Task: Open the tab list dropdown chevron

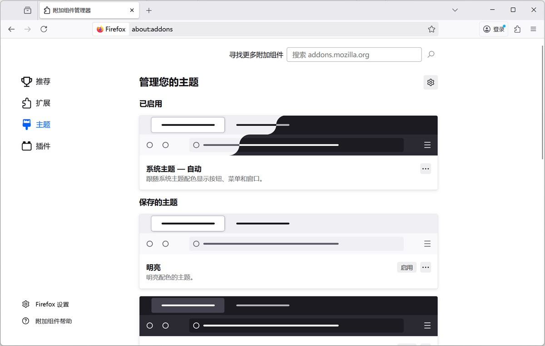Action: tap(455, 10)
